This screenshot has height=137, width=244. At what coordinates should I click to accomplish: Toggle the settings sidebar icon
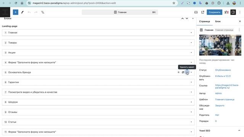pyautogui.click(x=233, y=12)
